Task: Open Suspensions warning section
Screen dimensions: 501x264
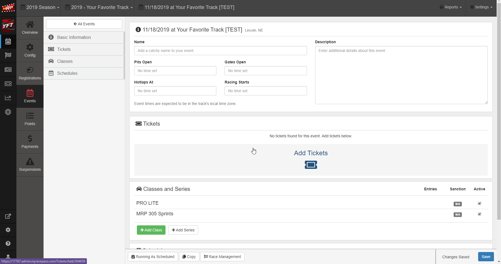Action: (x=30, y=165)
